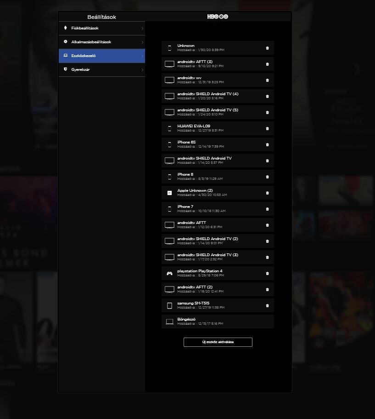
Task: Click the Böngésző laptop icon
Action: coord(169,321)
